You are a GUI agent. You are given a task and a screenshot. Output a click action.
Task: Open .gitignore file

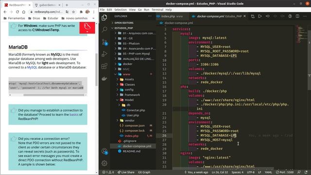coord(130,141)
